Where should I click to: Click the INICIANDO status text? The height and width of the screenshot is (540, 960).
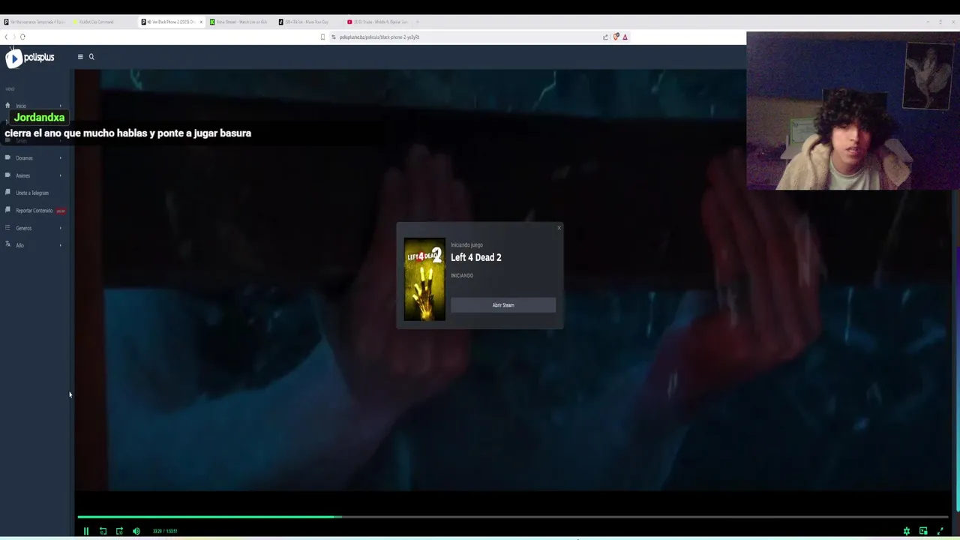462,275
